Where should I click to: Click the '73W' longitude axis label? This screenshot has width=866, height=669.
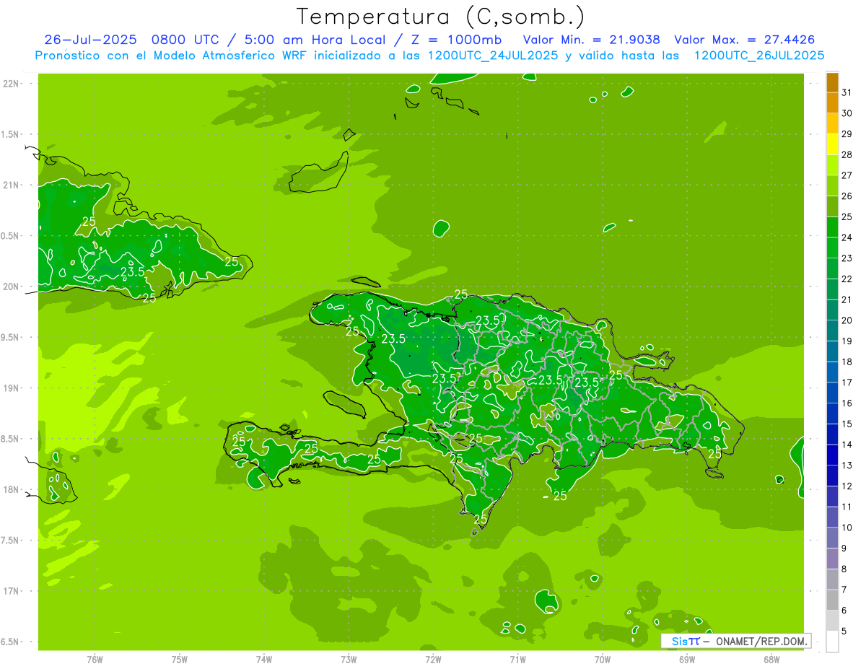(349, 659)
